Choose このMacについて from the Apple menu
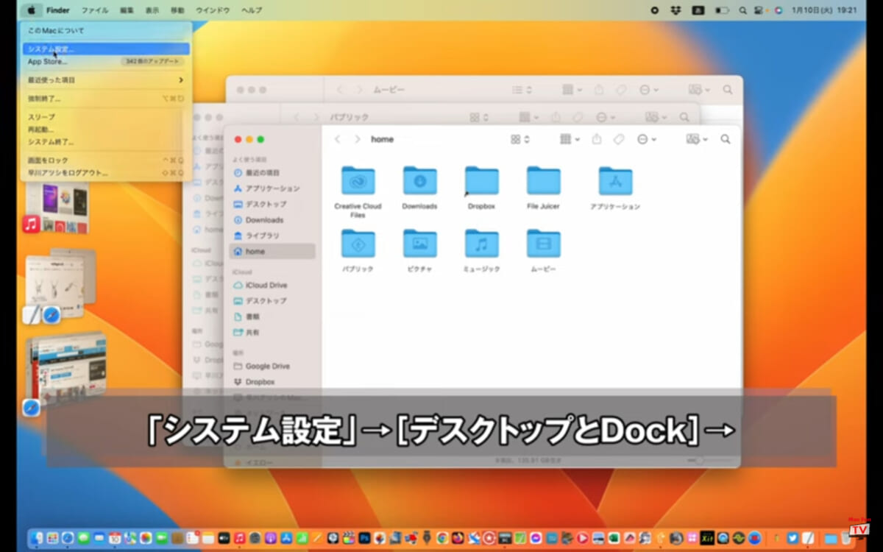The image size is (883, 552). (106, 31)
